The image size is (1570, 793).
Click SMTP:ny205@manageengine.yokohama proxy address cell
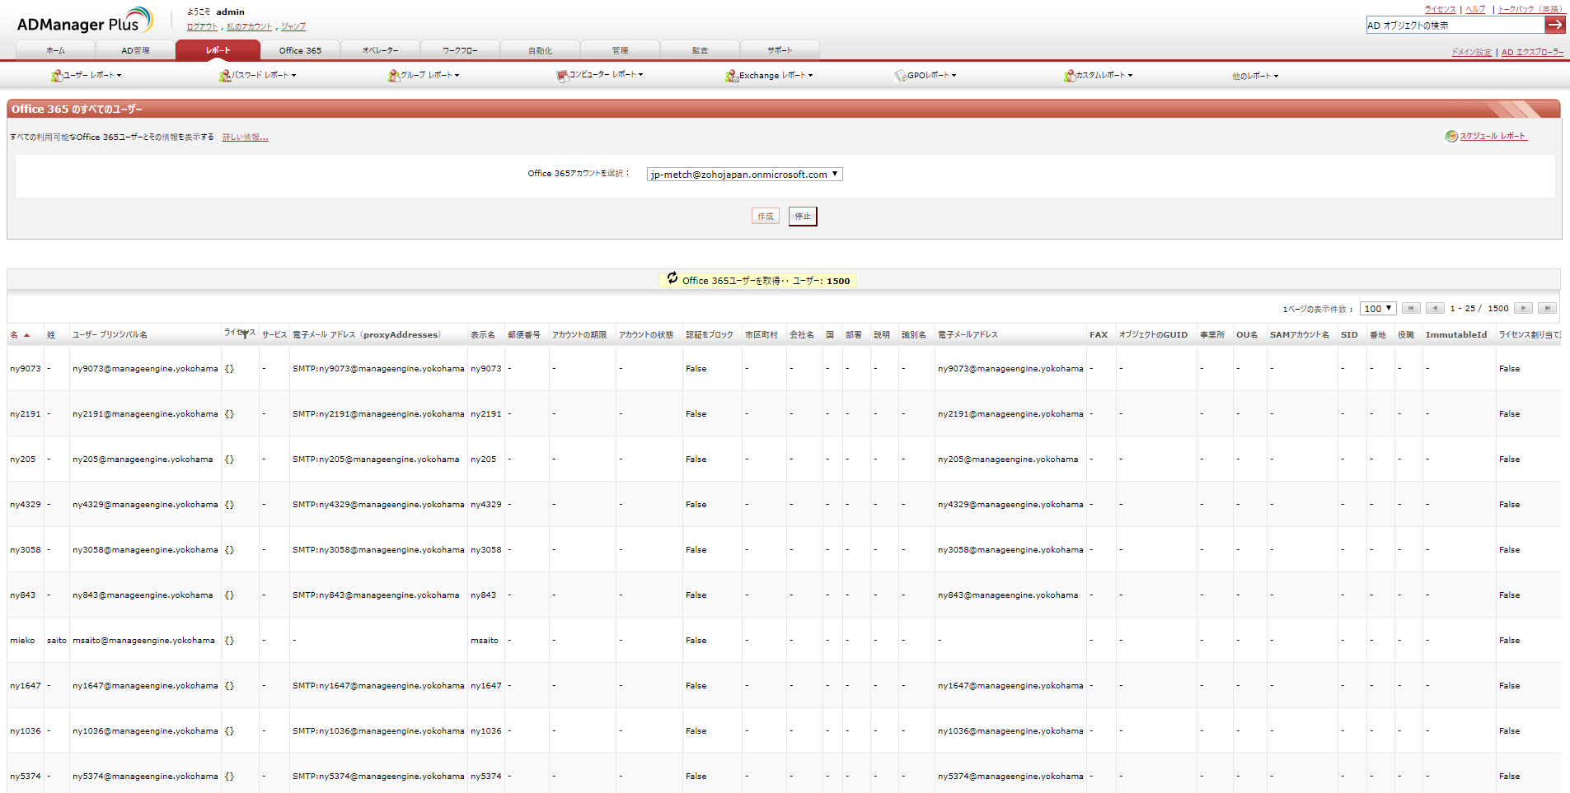376,459
